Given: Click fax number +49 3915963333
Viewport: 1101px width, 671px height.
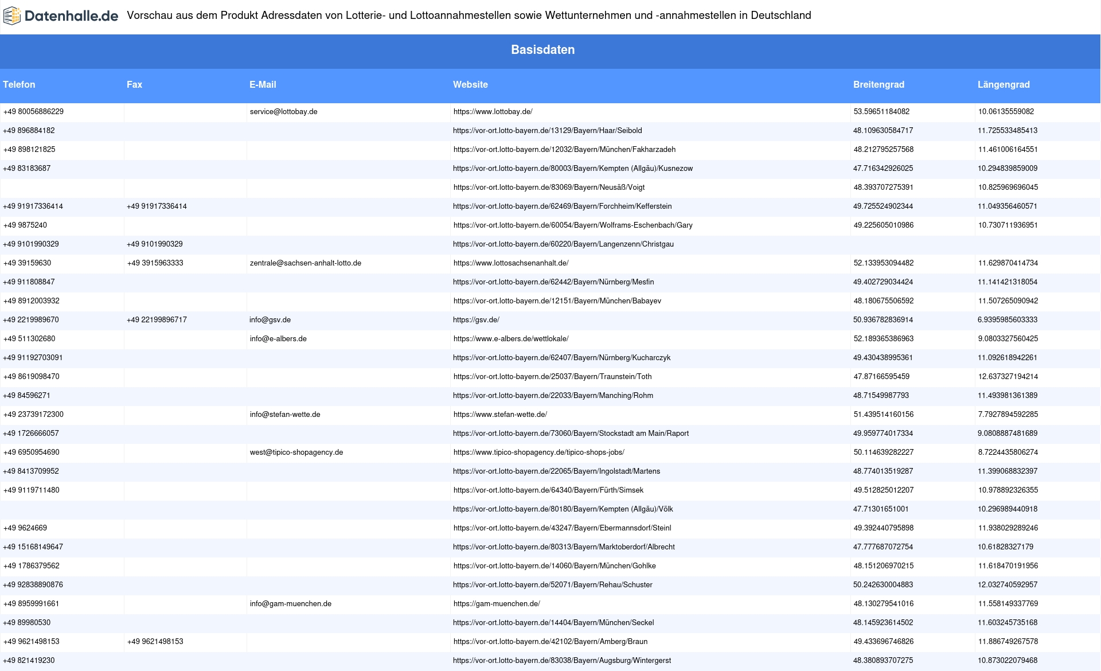Looking at the screenshot, I should click(155, 263).
